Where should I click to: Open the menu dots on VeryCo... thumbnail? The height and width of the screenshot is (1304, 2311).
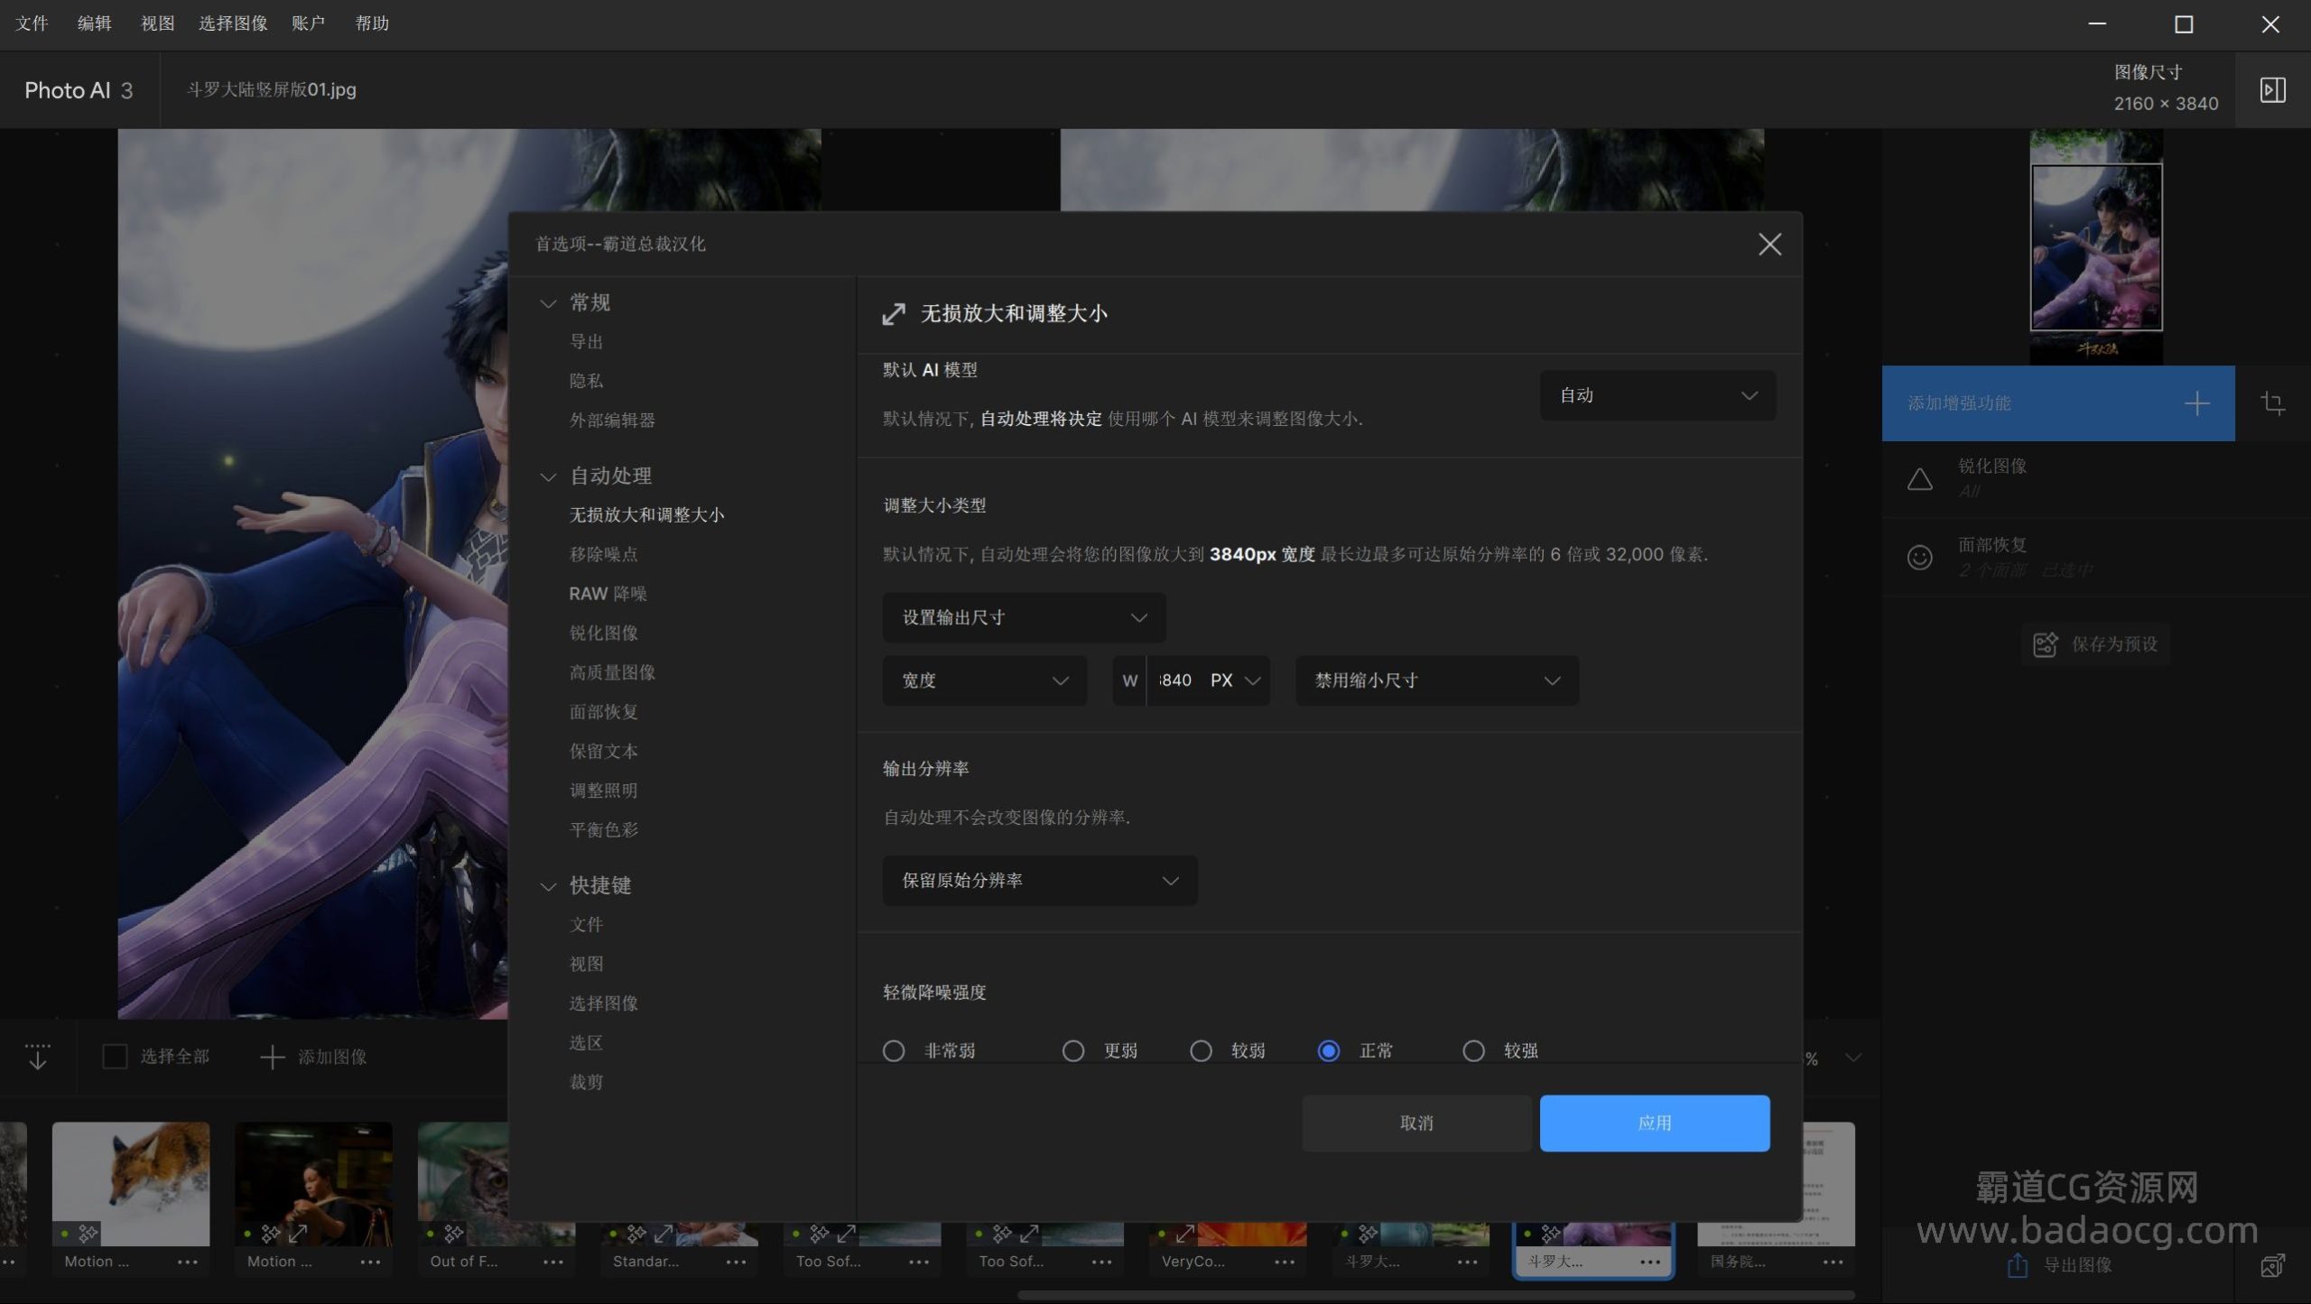(x=1285, y=1262)
